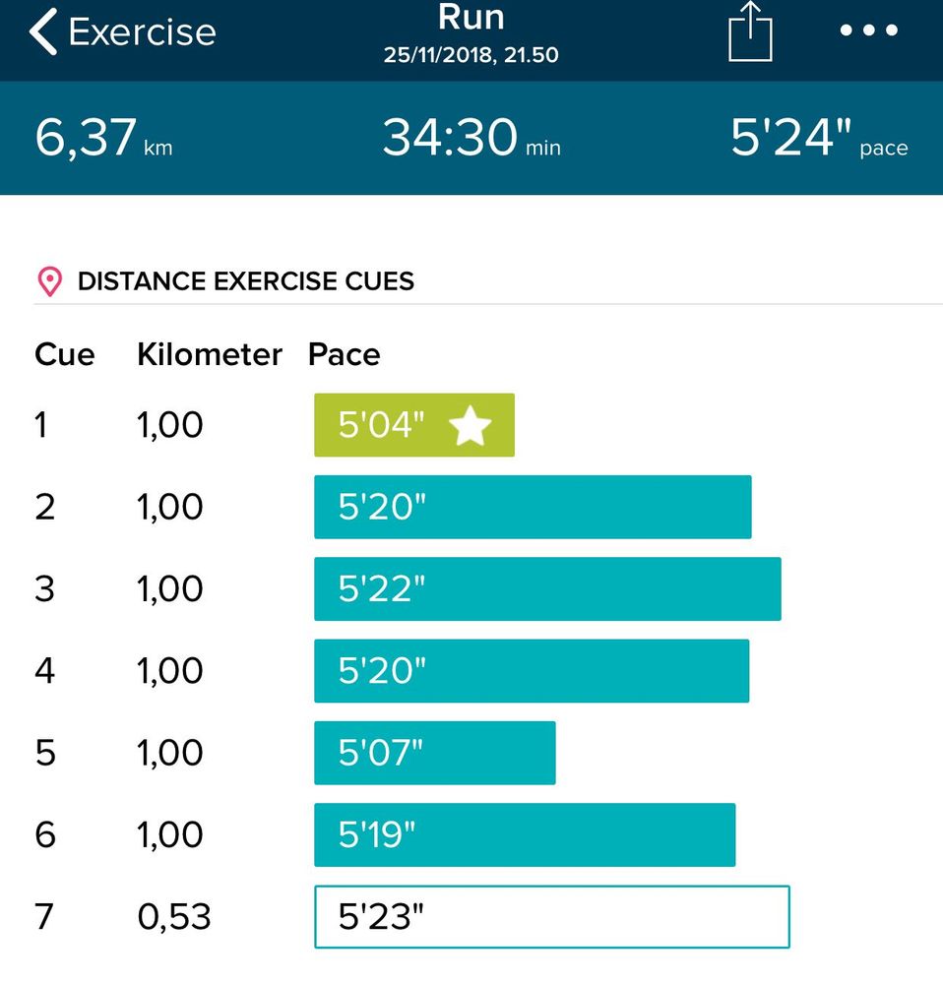Tap the Pace column header

click(345, 355)
